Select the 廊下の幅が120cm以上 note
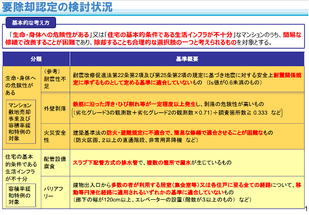309x215 pixels. coord(162,200)
